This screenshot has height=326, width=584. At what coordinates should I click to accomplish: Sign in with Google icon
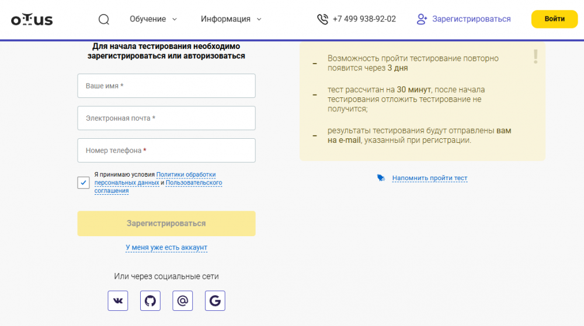[215, 300]
